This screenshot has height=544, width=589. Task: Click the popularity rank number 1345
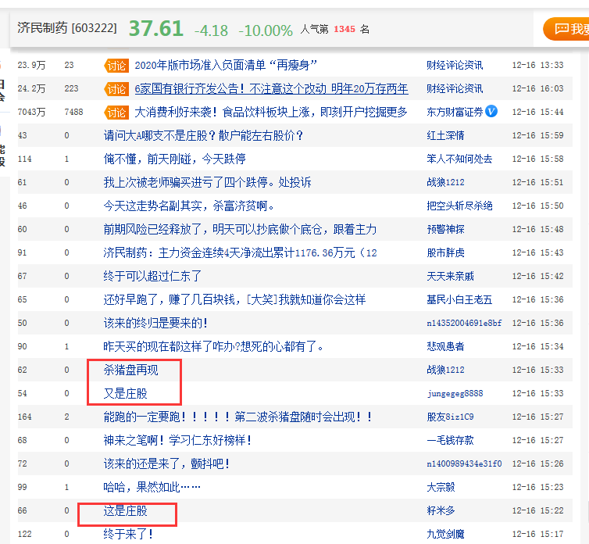(344, 29)
